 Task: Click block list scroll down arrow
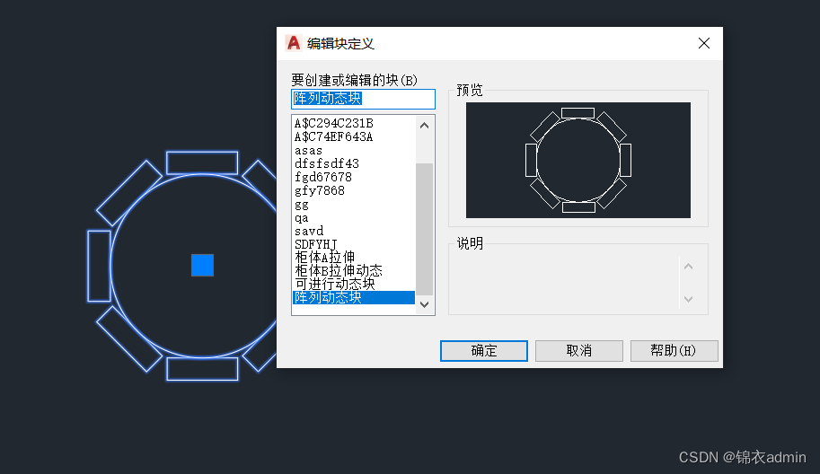[425, 304]
